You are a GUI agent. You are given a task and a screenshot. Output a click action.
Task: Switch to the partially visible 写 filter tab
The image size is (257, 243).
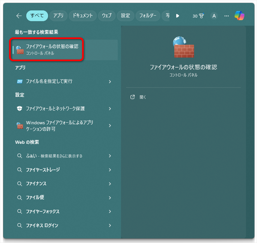pos(166,16)
